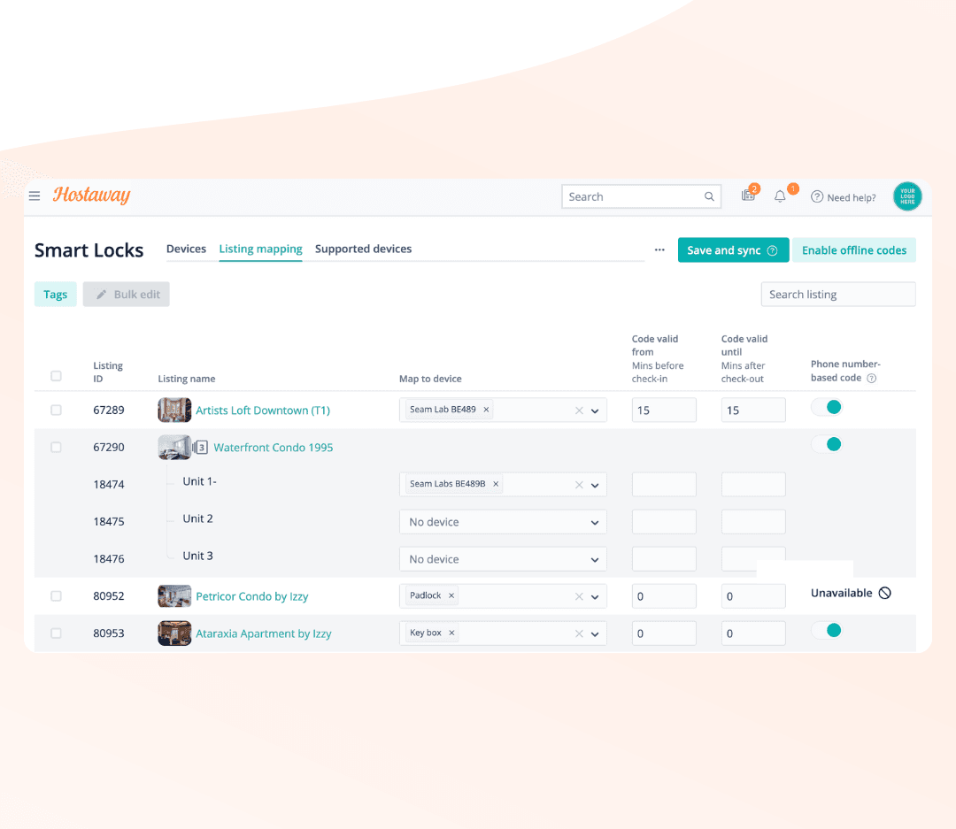Click help icon beside Phone number-based code
The height and width of the screenshot is (829, 956).
(872, 379)
